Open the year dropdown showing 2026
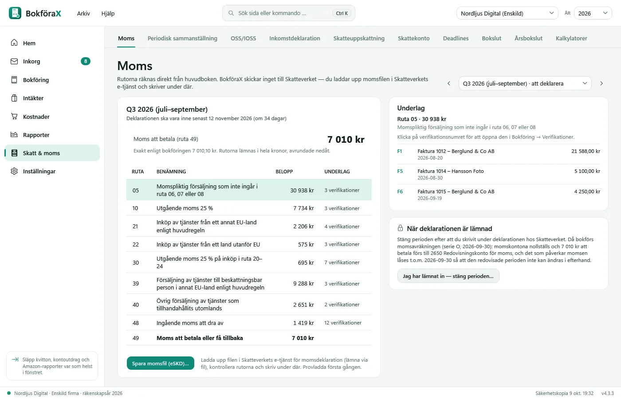 point(593,13)
